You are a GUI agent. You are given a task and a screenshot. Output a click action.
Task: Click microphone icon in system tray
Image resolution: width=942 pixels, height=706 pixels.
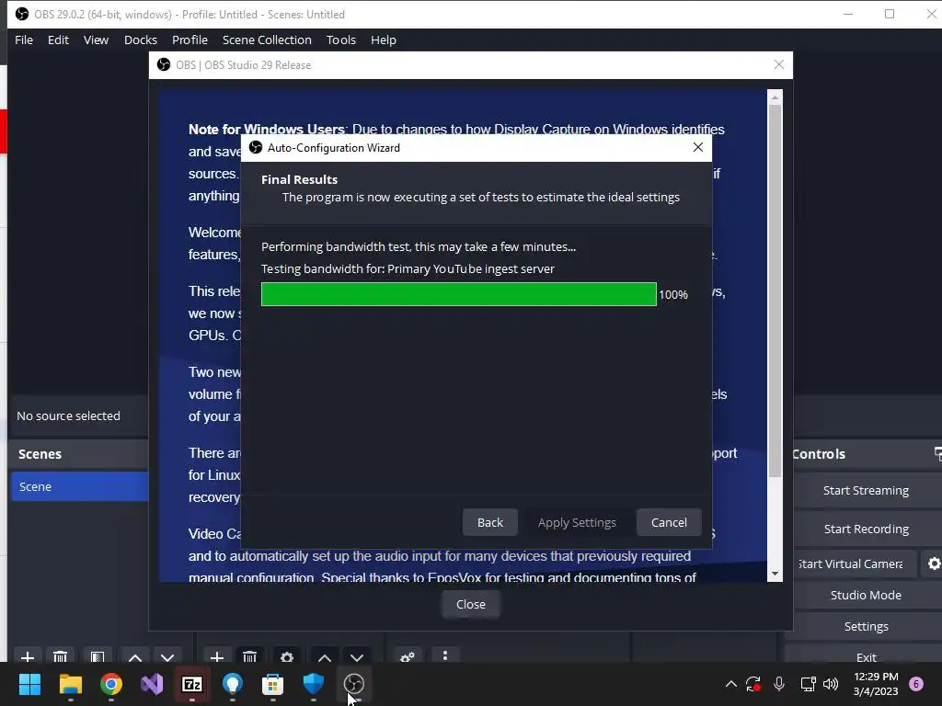779,684
